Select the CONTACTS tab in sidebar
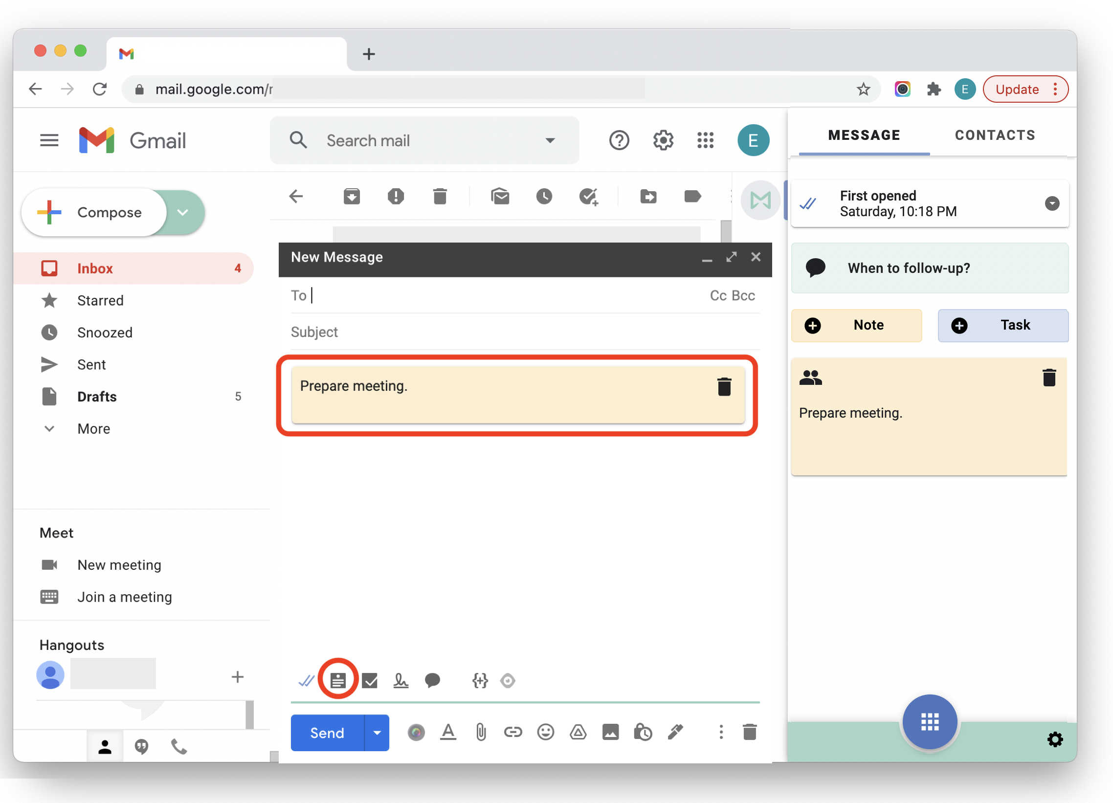1113x803 pixels. coord(996,135)
